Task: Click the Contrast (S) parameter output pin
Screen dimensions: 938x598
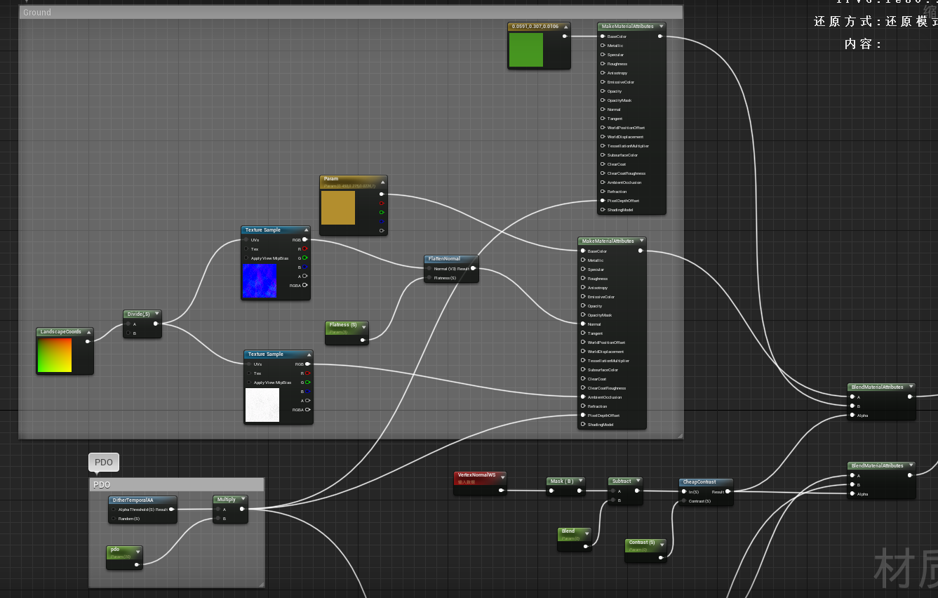Action: click(x=661, y=557)
